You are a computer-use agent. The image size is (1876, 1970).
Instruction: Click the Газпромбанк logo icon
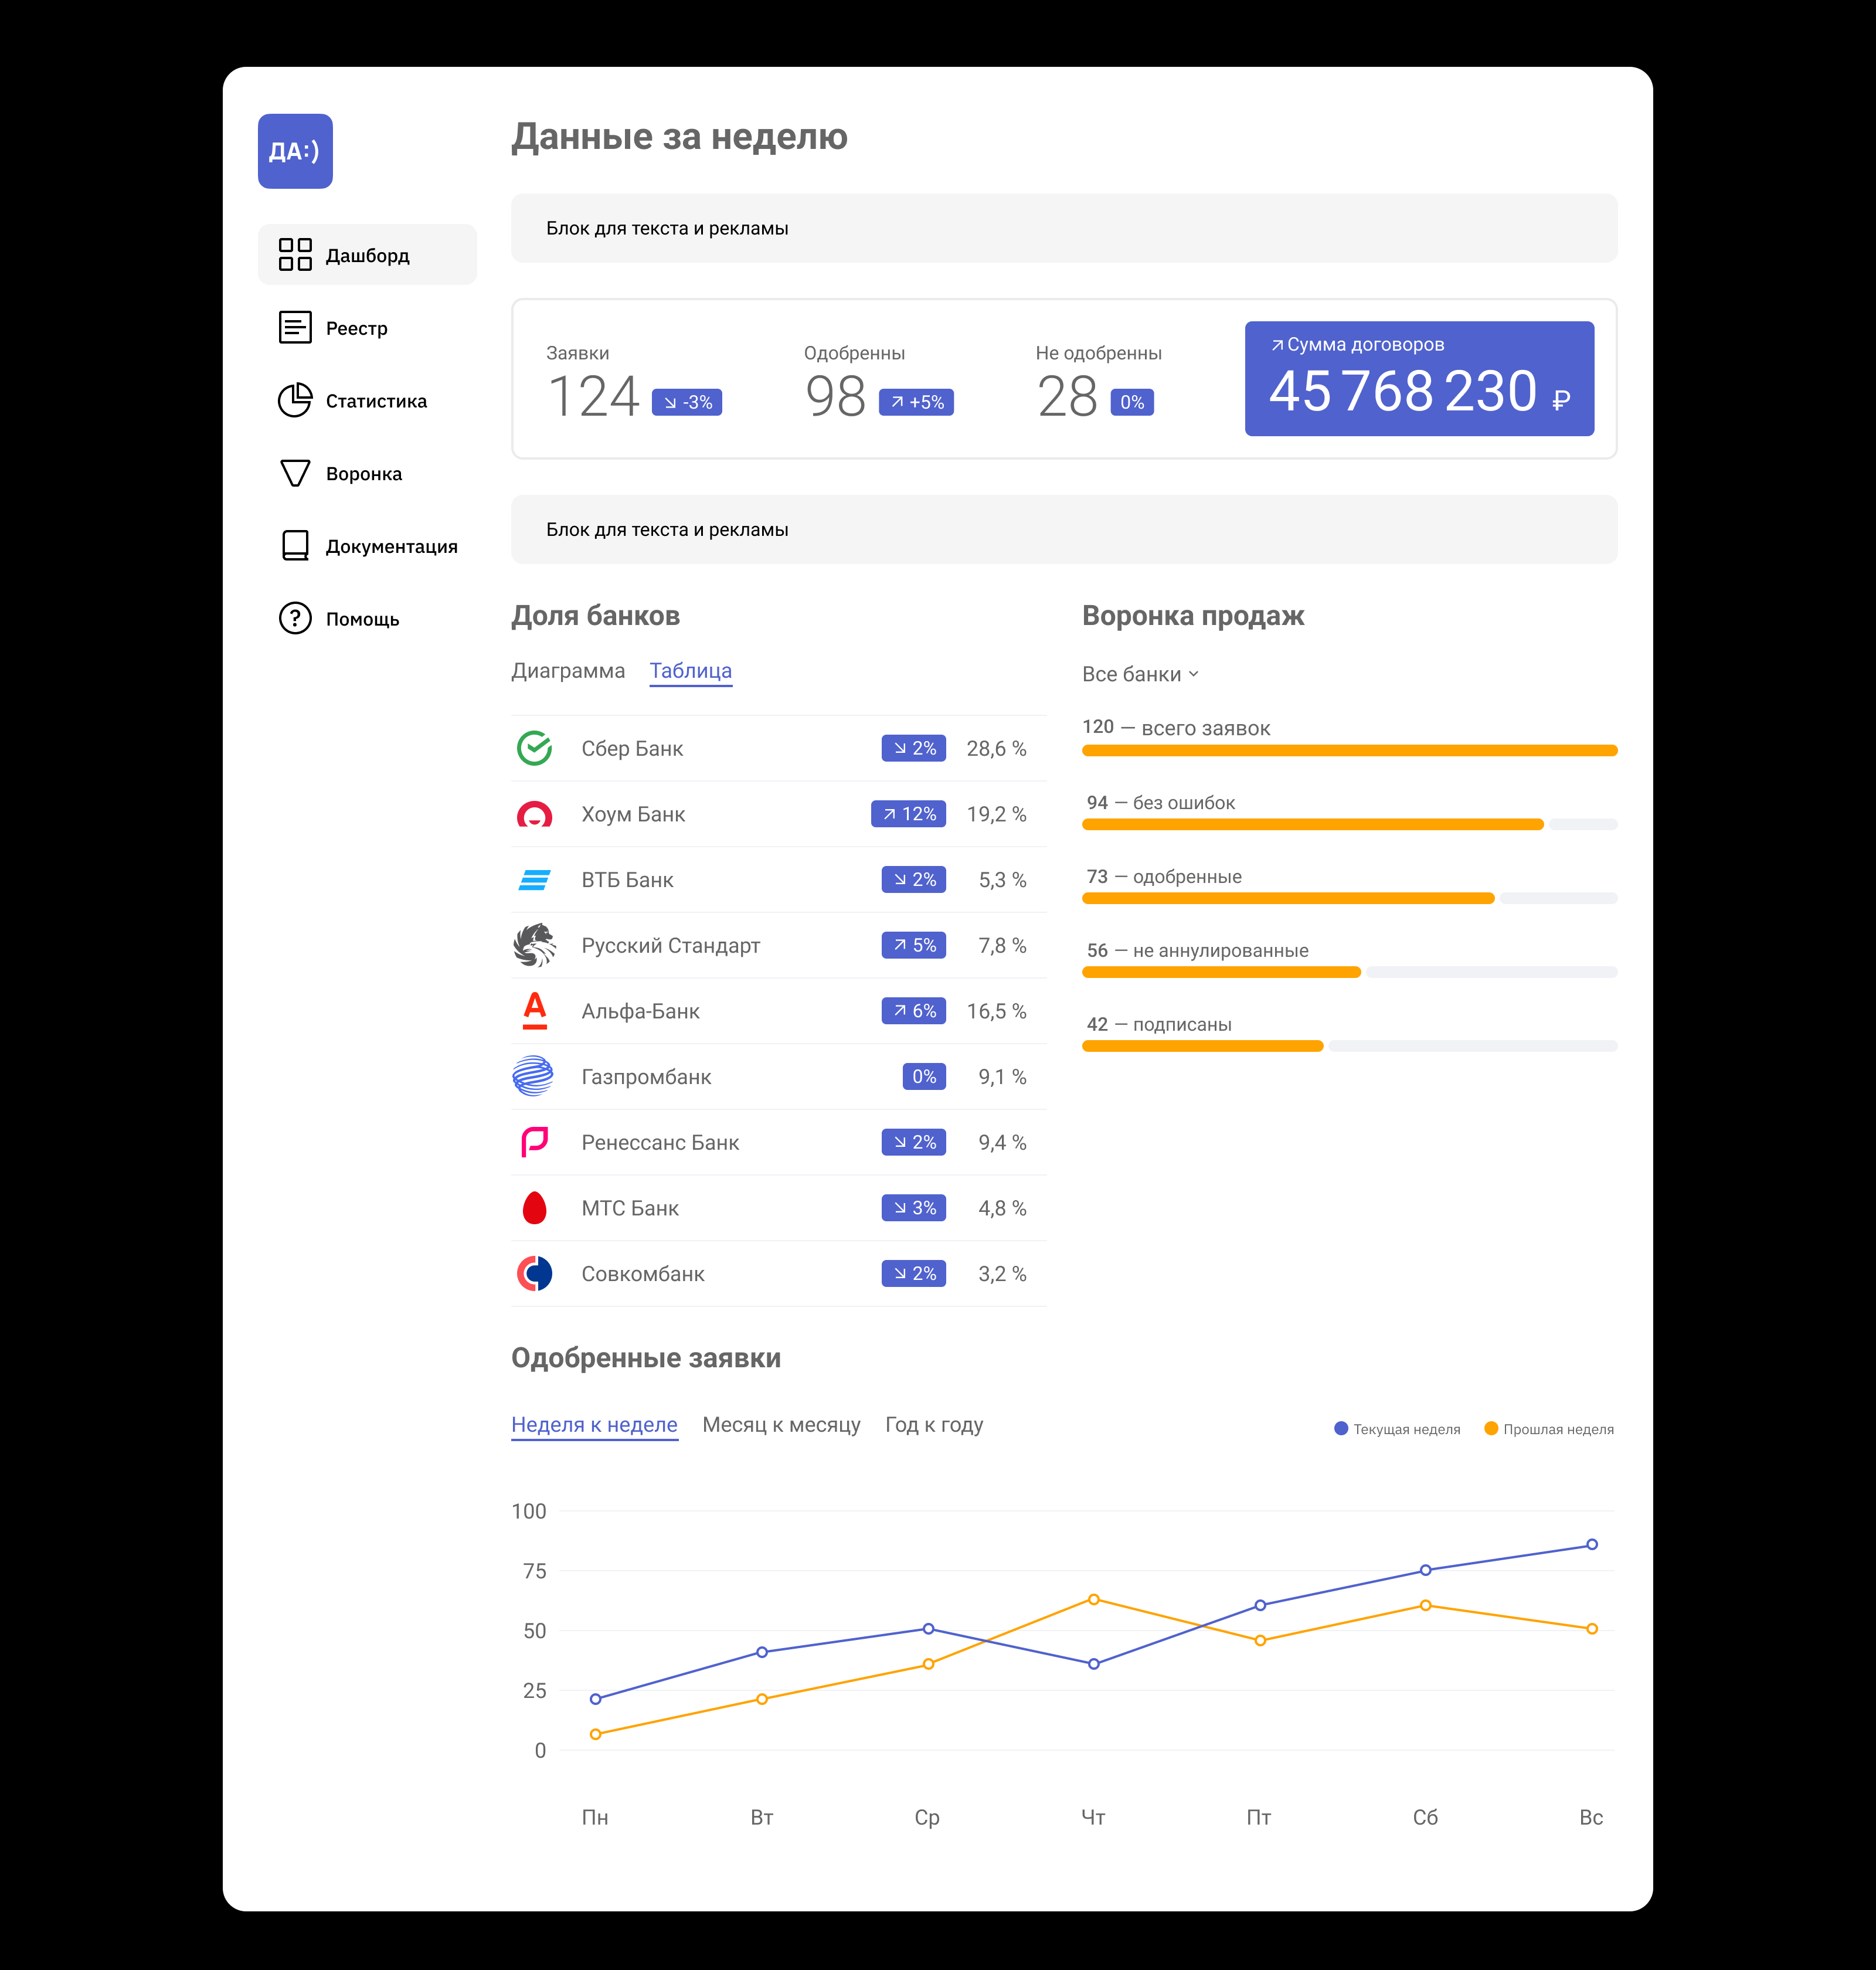click(x=533, y=1076)
